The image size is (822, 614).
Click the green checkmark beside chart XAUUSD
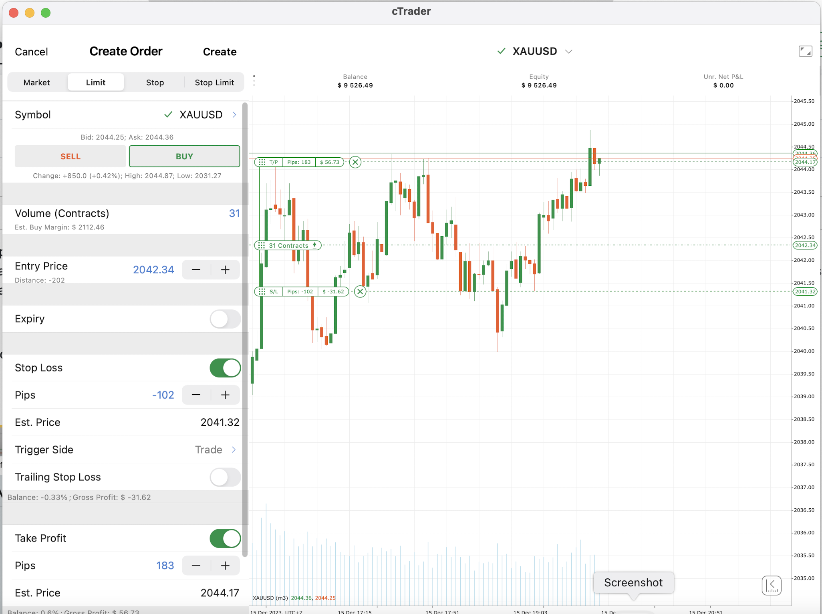click(501, 51)
